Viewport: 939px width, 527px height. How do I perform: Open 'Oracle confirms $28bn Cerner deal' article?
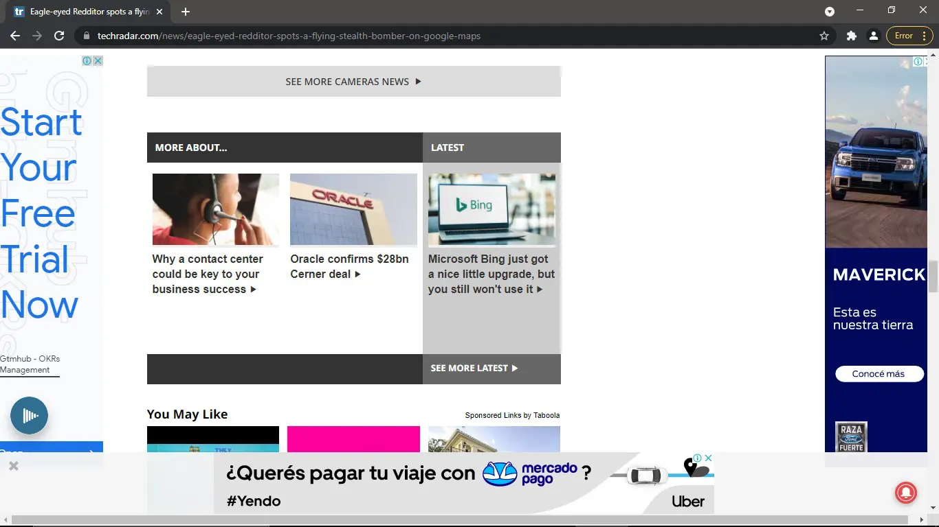(350, 266)
